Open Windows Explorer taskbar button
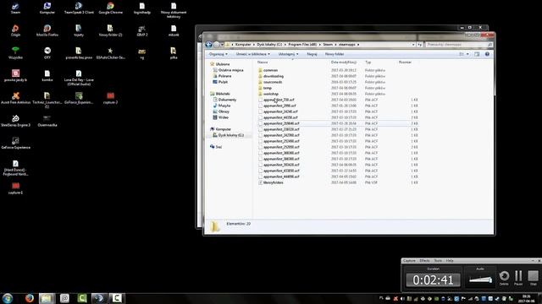542x304 pixels. click(x=47, y=298)
